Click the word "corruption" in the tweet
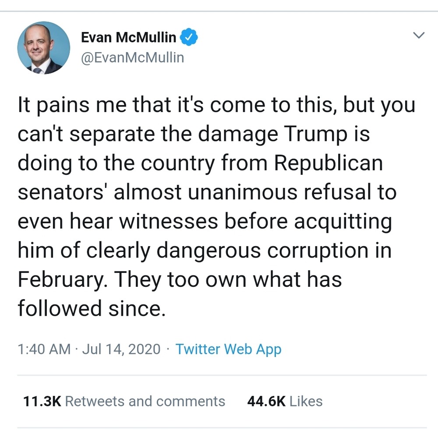This screenshot has width=438, height=430. pos(318,250)
